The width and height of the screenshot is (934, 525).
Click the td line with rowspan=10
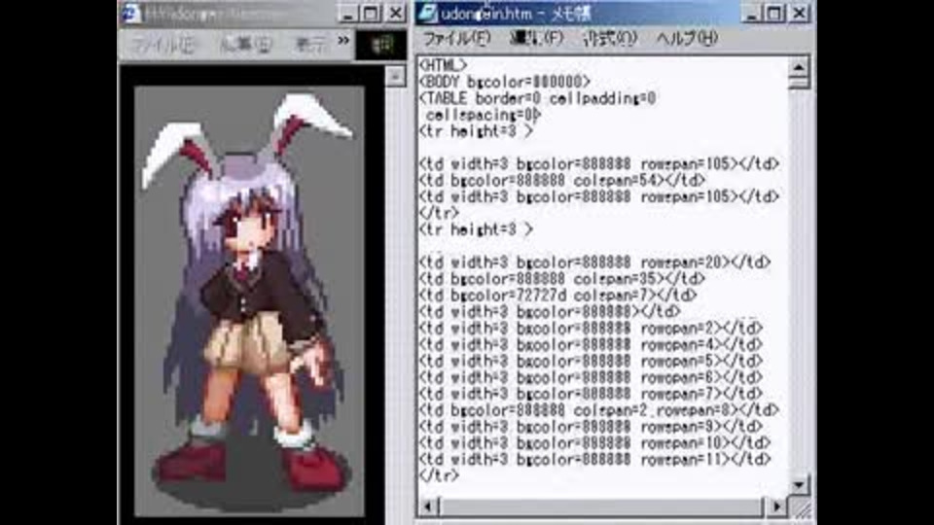[x=595, y=443]
